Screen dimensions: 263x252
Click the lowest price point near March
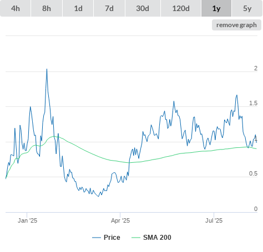[x=98, y=196]
